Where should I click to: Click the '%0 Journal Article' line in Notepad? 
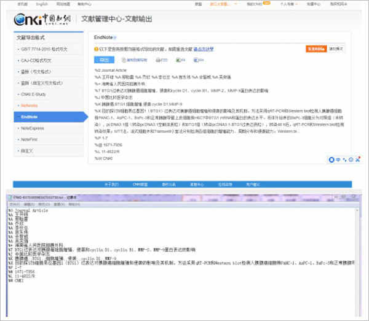[x=28, y=211]
